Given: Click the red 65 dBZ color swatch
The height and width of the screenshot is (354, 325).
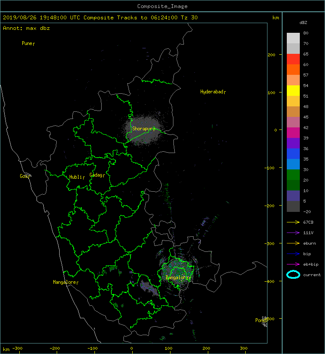Looking at the screenshot, I should click(x=293, y=59).
